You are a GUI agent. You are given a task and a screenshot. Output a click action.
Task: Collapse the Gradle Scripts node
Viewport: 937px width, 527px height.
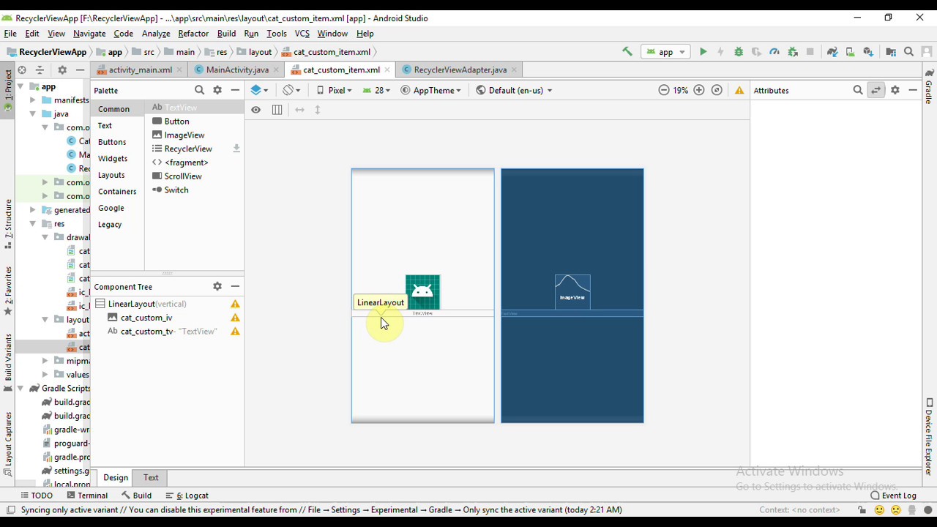coord(20,389)
